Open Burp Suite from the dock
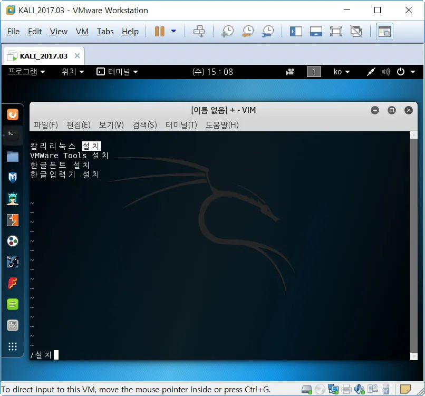 pos(12,219)
